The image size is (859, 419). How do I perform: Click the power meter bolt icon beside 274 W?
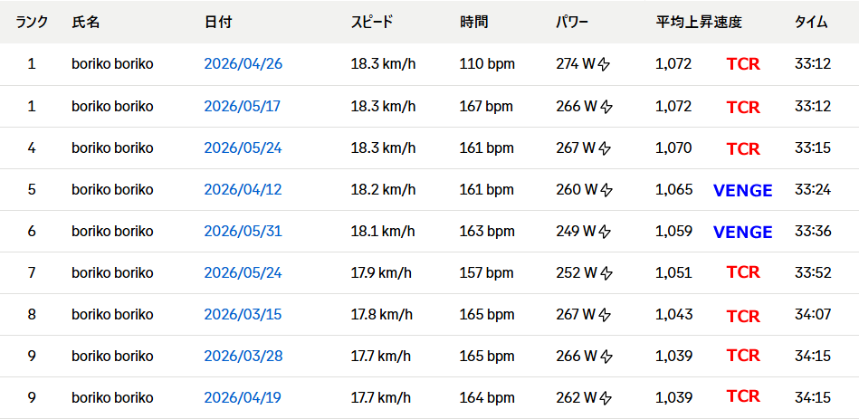603,64
